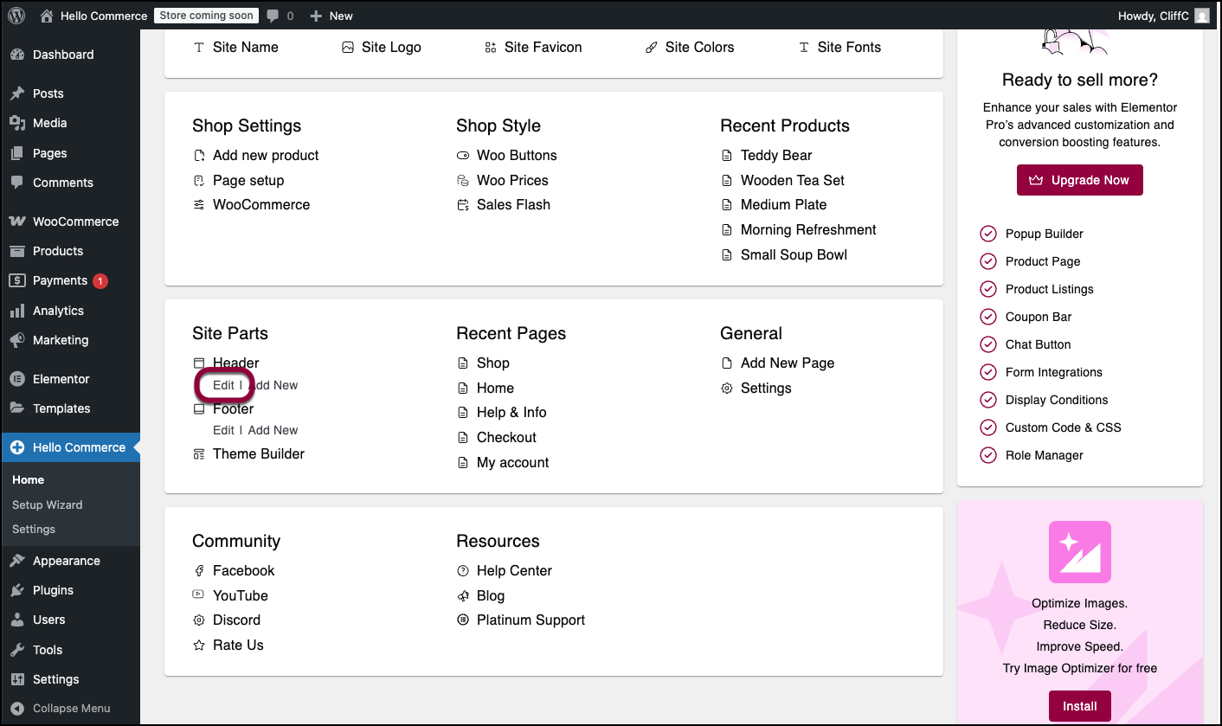1222x726 pixels.
Task: Click the Store coming soon badge
Action: (207, 16)
